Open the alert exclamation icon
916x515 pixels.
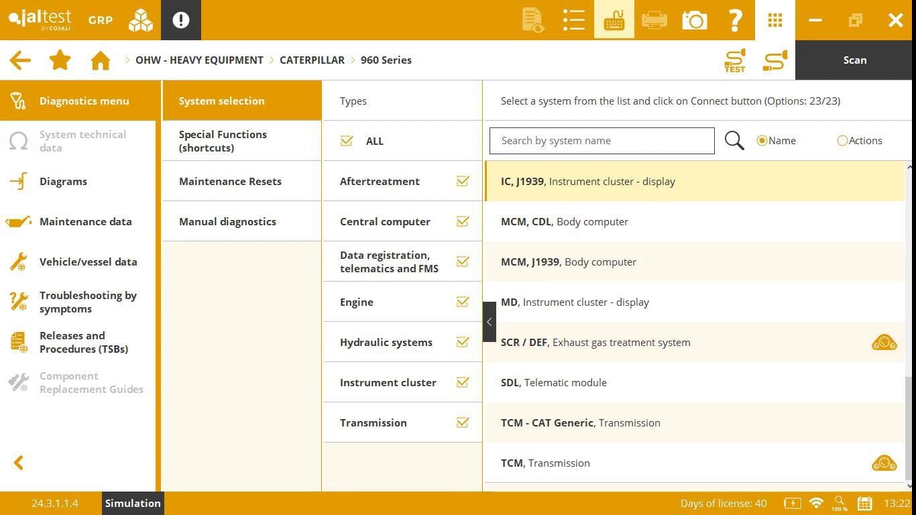coord(181,20)
